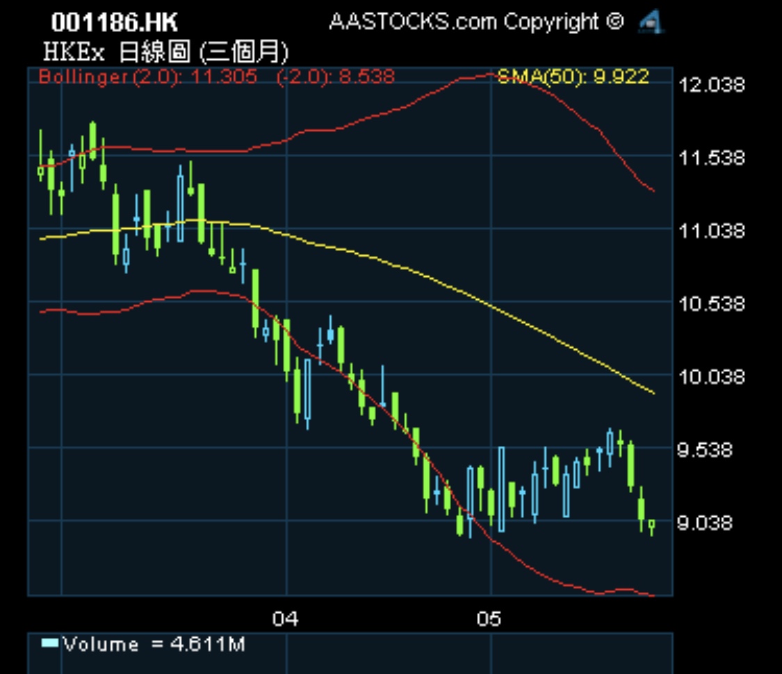The width and height of the screenshot is (782, 674).
Task: Click the 12.038 price axis label
Action: tap(710, 86)
